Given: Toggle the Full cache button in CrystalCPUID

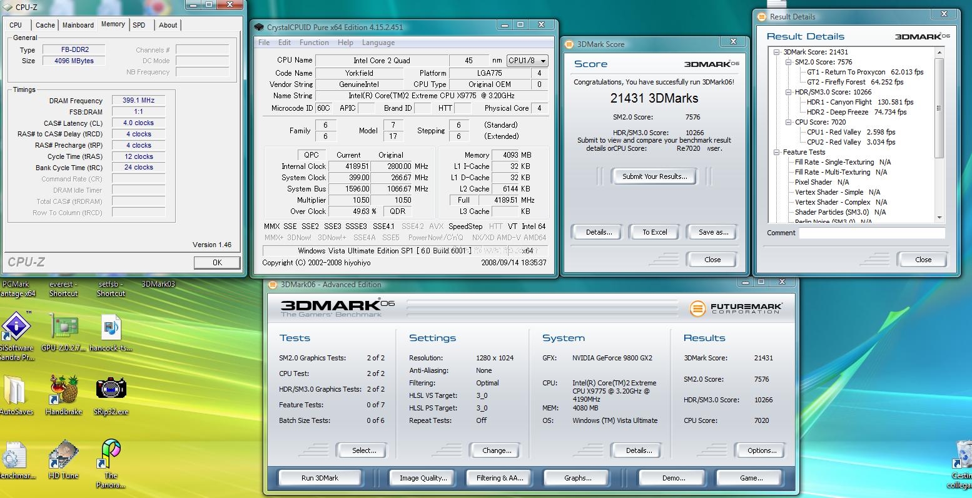Looking at the screenshot, I should pyautogui.click(x=463, y=200).
